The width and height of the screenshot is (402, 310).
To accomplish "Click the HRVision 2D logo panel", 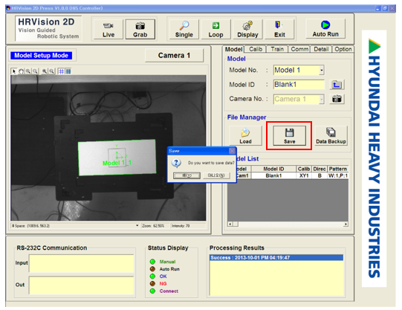I will tap(48, 29).
